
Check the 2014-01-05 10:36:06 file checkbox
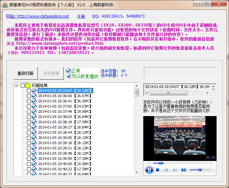29,96
